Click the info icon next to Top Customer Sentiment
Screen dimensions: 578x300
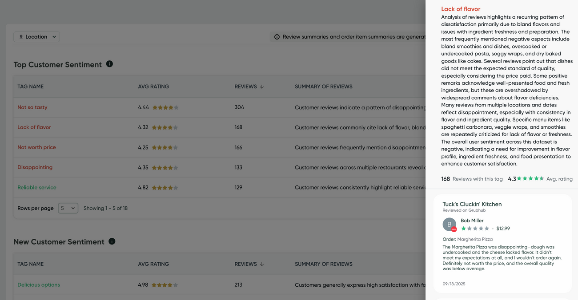pos(109,64)
